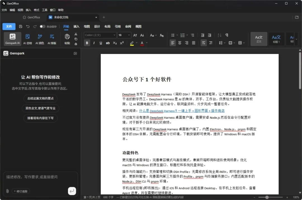Increase paragraph indent
This screenshot has height=200, width=302.
(x=209, y=35)
